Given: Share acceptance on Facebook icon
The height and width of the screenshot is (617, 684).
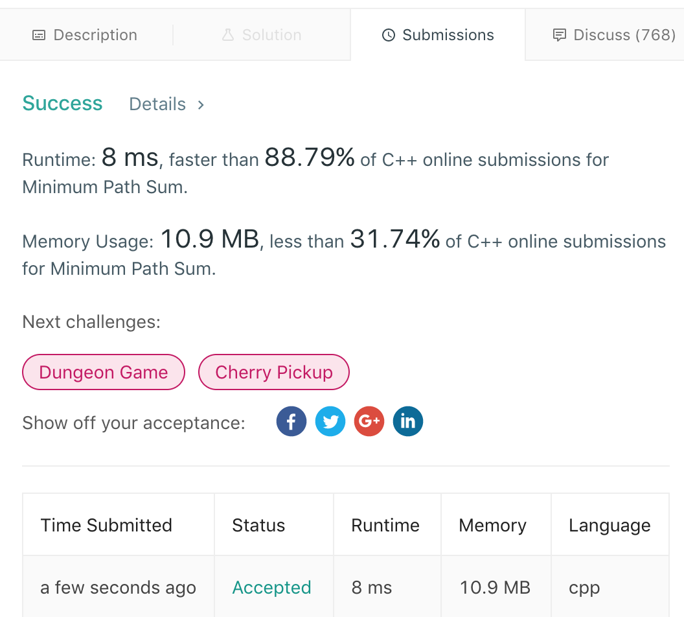Looking at the screenshot, I should tap(291, 422).
